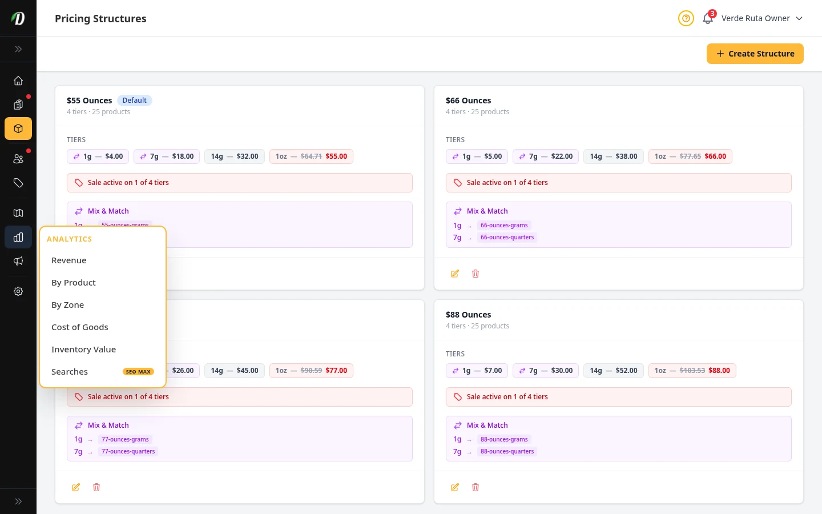Image resolution: width=822 pixels, height=514 pixels.
Task: Delete the $66 Ounces structure with trash icon
Action: click(476, 274)
